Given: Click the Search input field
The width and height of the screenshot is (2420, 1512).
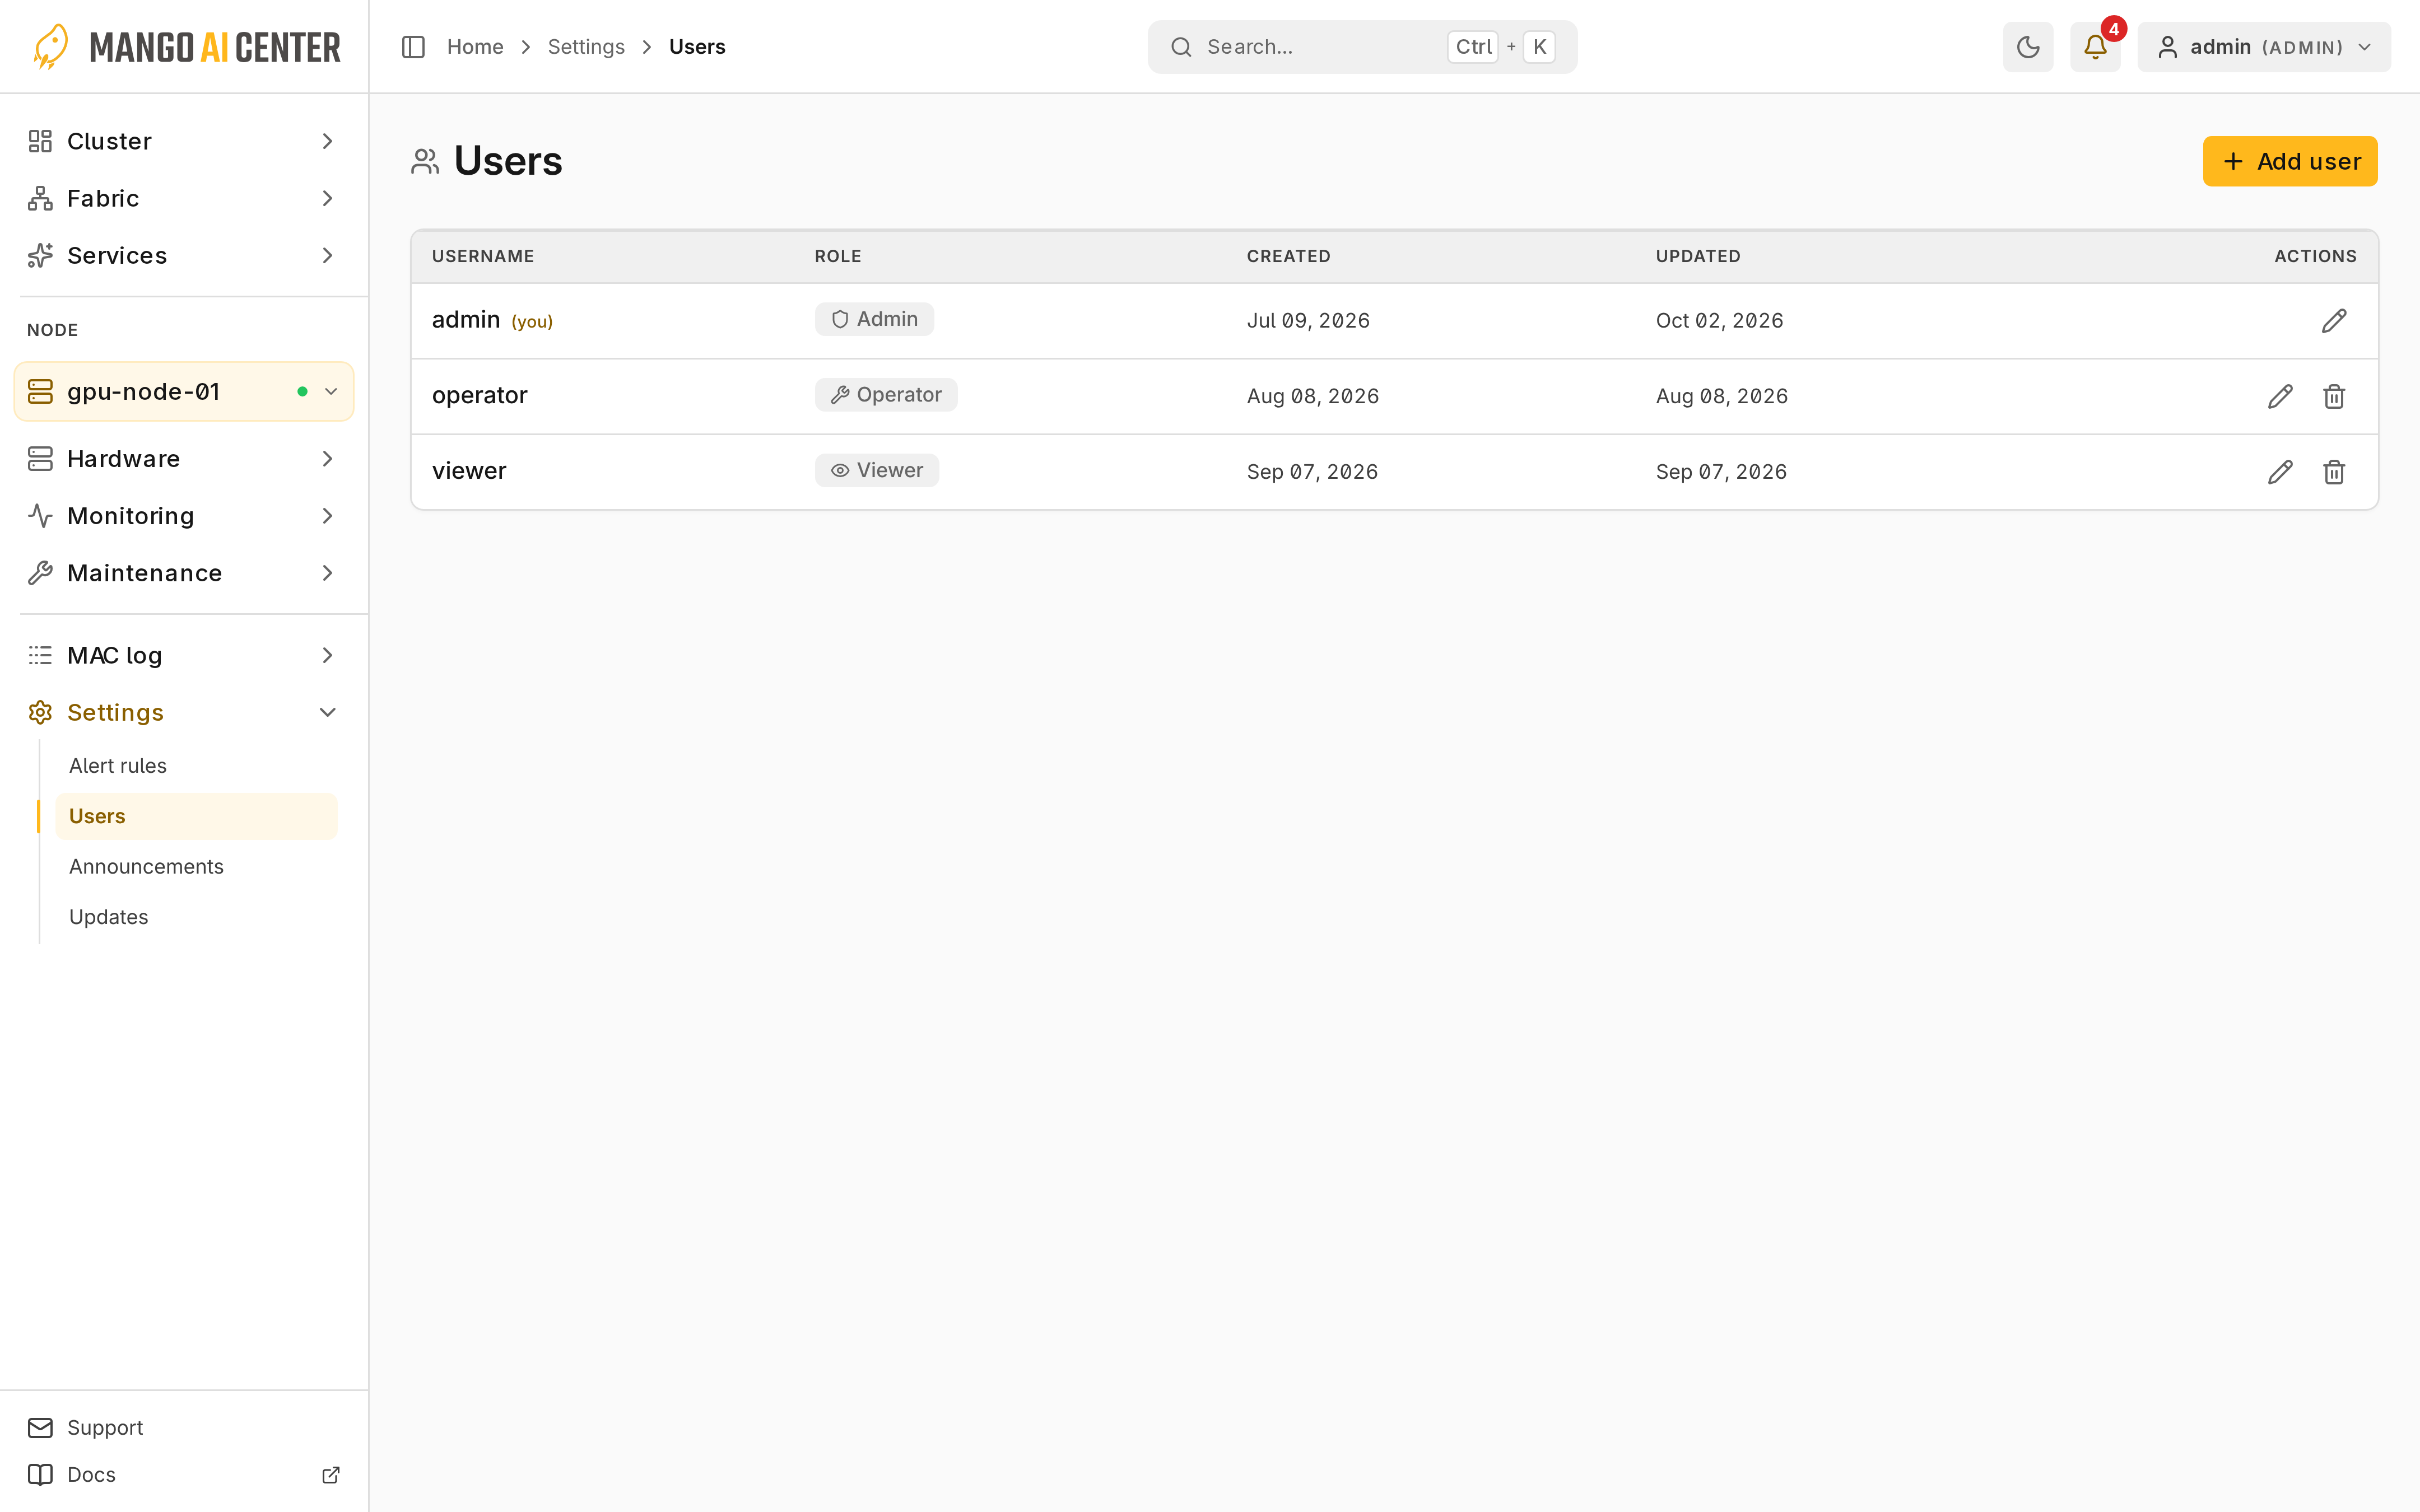Looking at the screenshot, I should [x=1362, y=47].
